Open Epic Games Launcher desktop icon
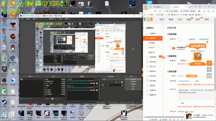The height and width of the screenshot is (121, 216). click(4, 71)
